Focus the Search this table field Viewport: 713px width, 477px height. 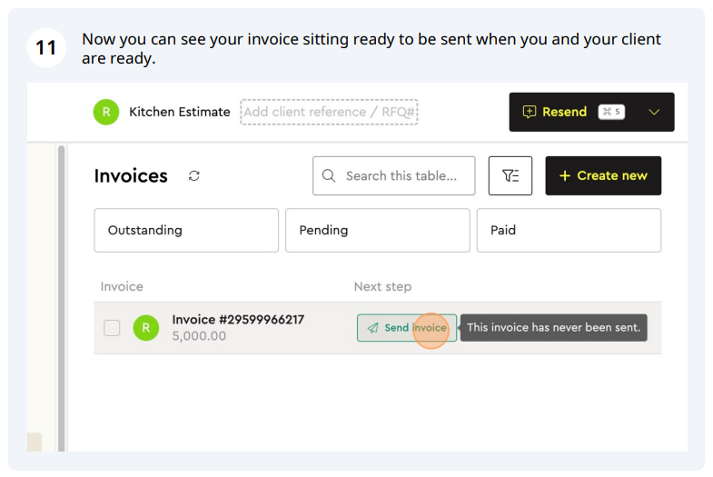click(394, 175)
